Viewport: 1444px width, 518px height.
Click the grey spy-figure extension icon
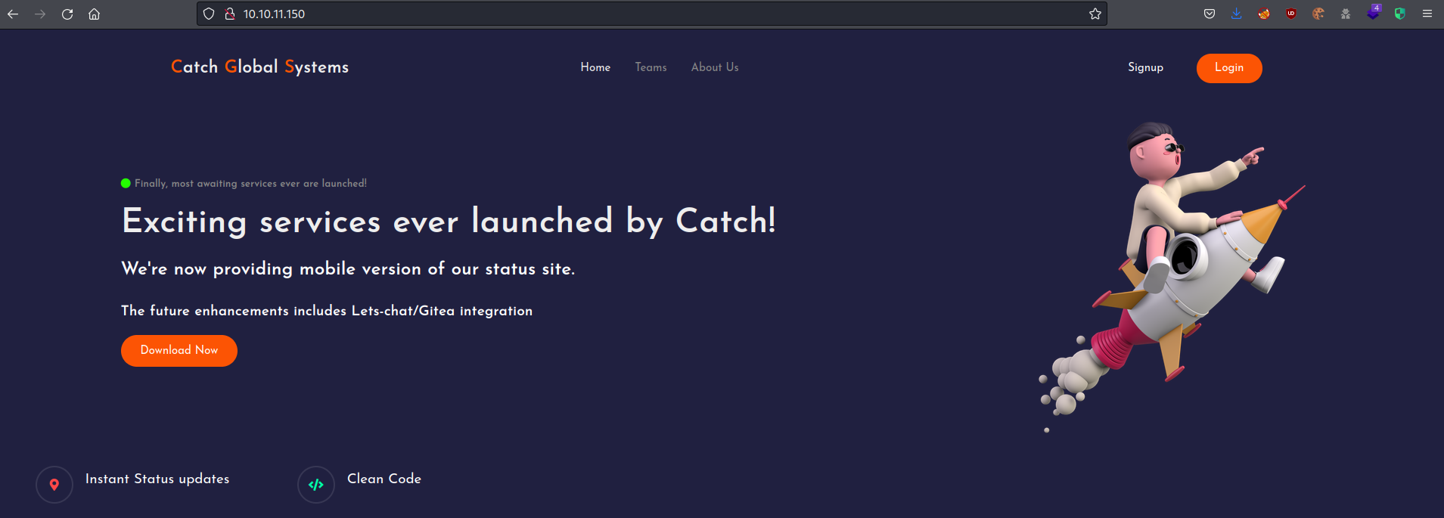[1346, 14]
